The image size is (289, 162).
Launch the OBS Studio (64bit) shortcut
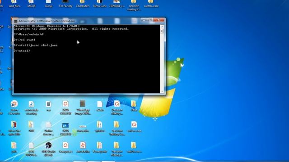[48, 149]
